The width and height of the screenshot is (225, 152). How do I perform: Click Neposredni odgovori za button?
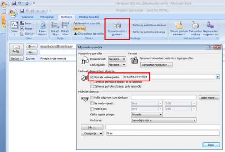point(210,28)
